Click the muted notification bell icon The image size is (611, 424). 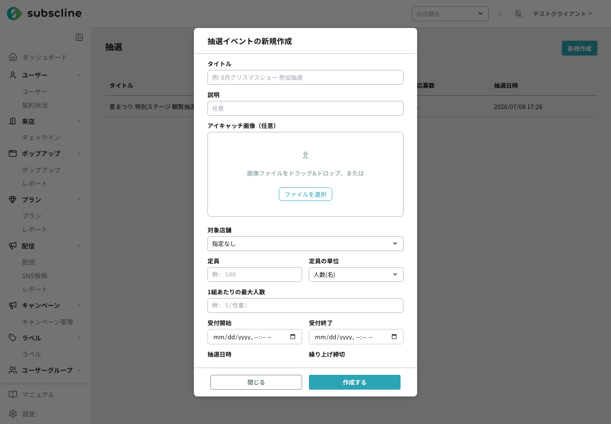tap(519, 14)
